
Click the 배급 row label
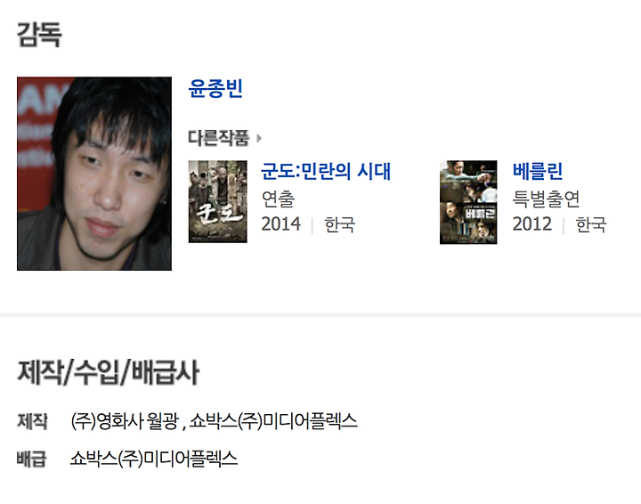(x=32, y=459)
